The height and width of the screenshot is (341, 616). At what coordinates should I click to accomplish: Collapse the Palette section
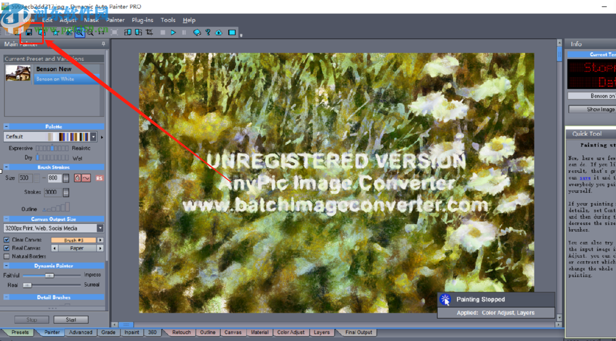pos(6,126)
